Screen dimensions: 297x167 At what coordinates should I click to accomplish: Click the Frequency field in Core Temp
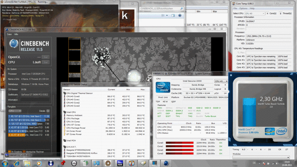coord(268,36)
